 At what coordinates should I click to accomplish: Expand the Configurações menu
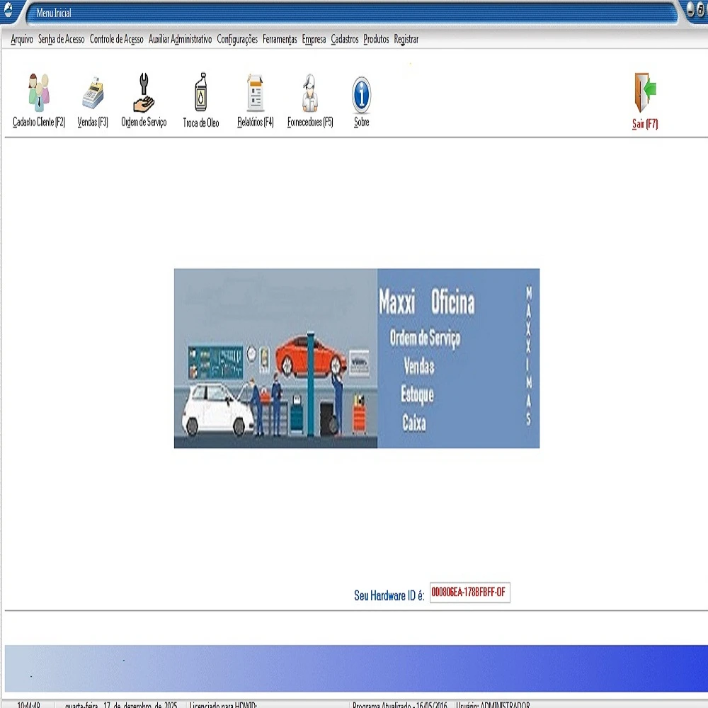(x=237, y=40)
